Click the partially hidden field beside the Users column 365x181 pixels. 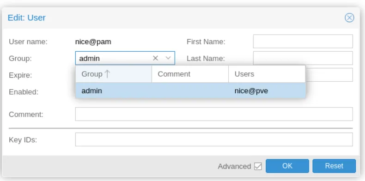pos(329,75)
